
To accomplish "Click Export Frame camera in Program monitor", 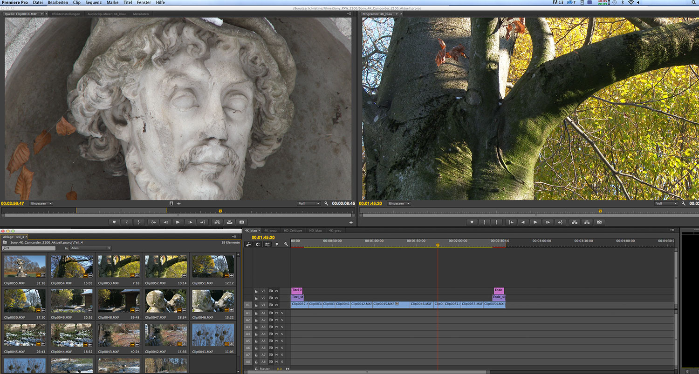I will (600, 222).
